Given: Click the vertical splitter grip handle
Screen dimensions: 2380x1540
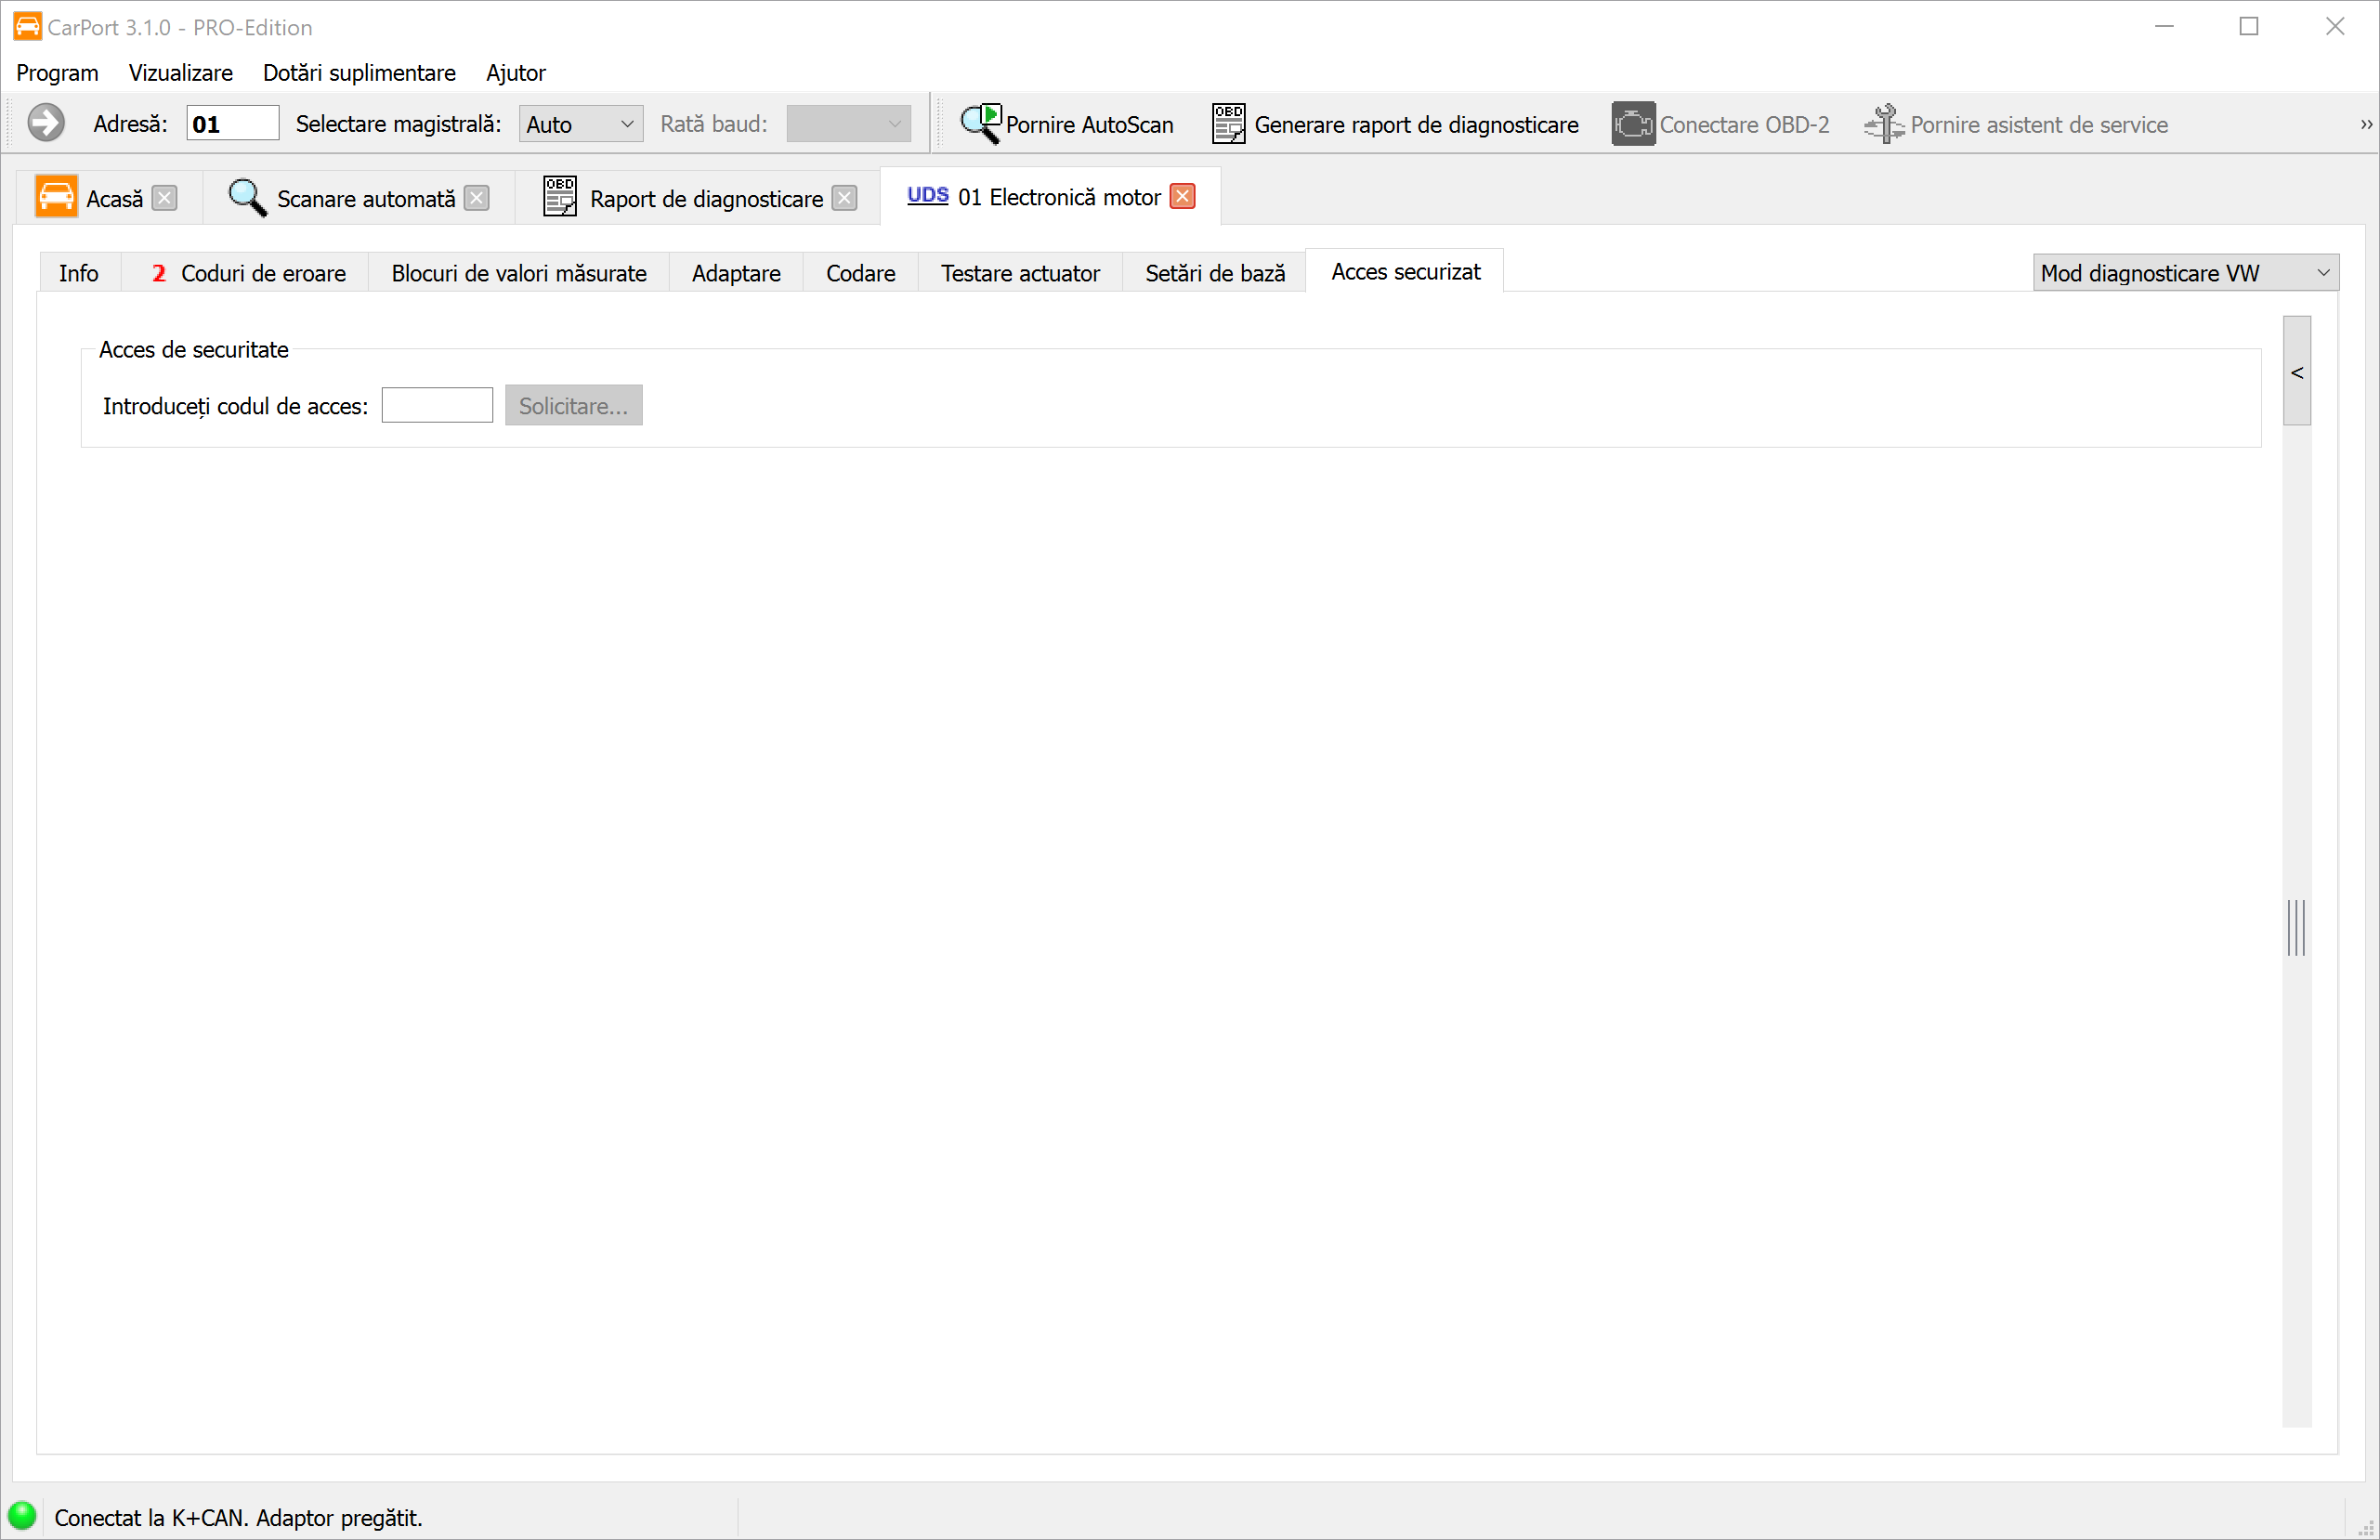Looking at the screenshot, I should (x=2296, y=927).
